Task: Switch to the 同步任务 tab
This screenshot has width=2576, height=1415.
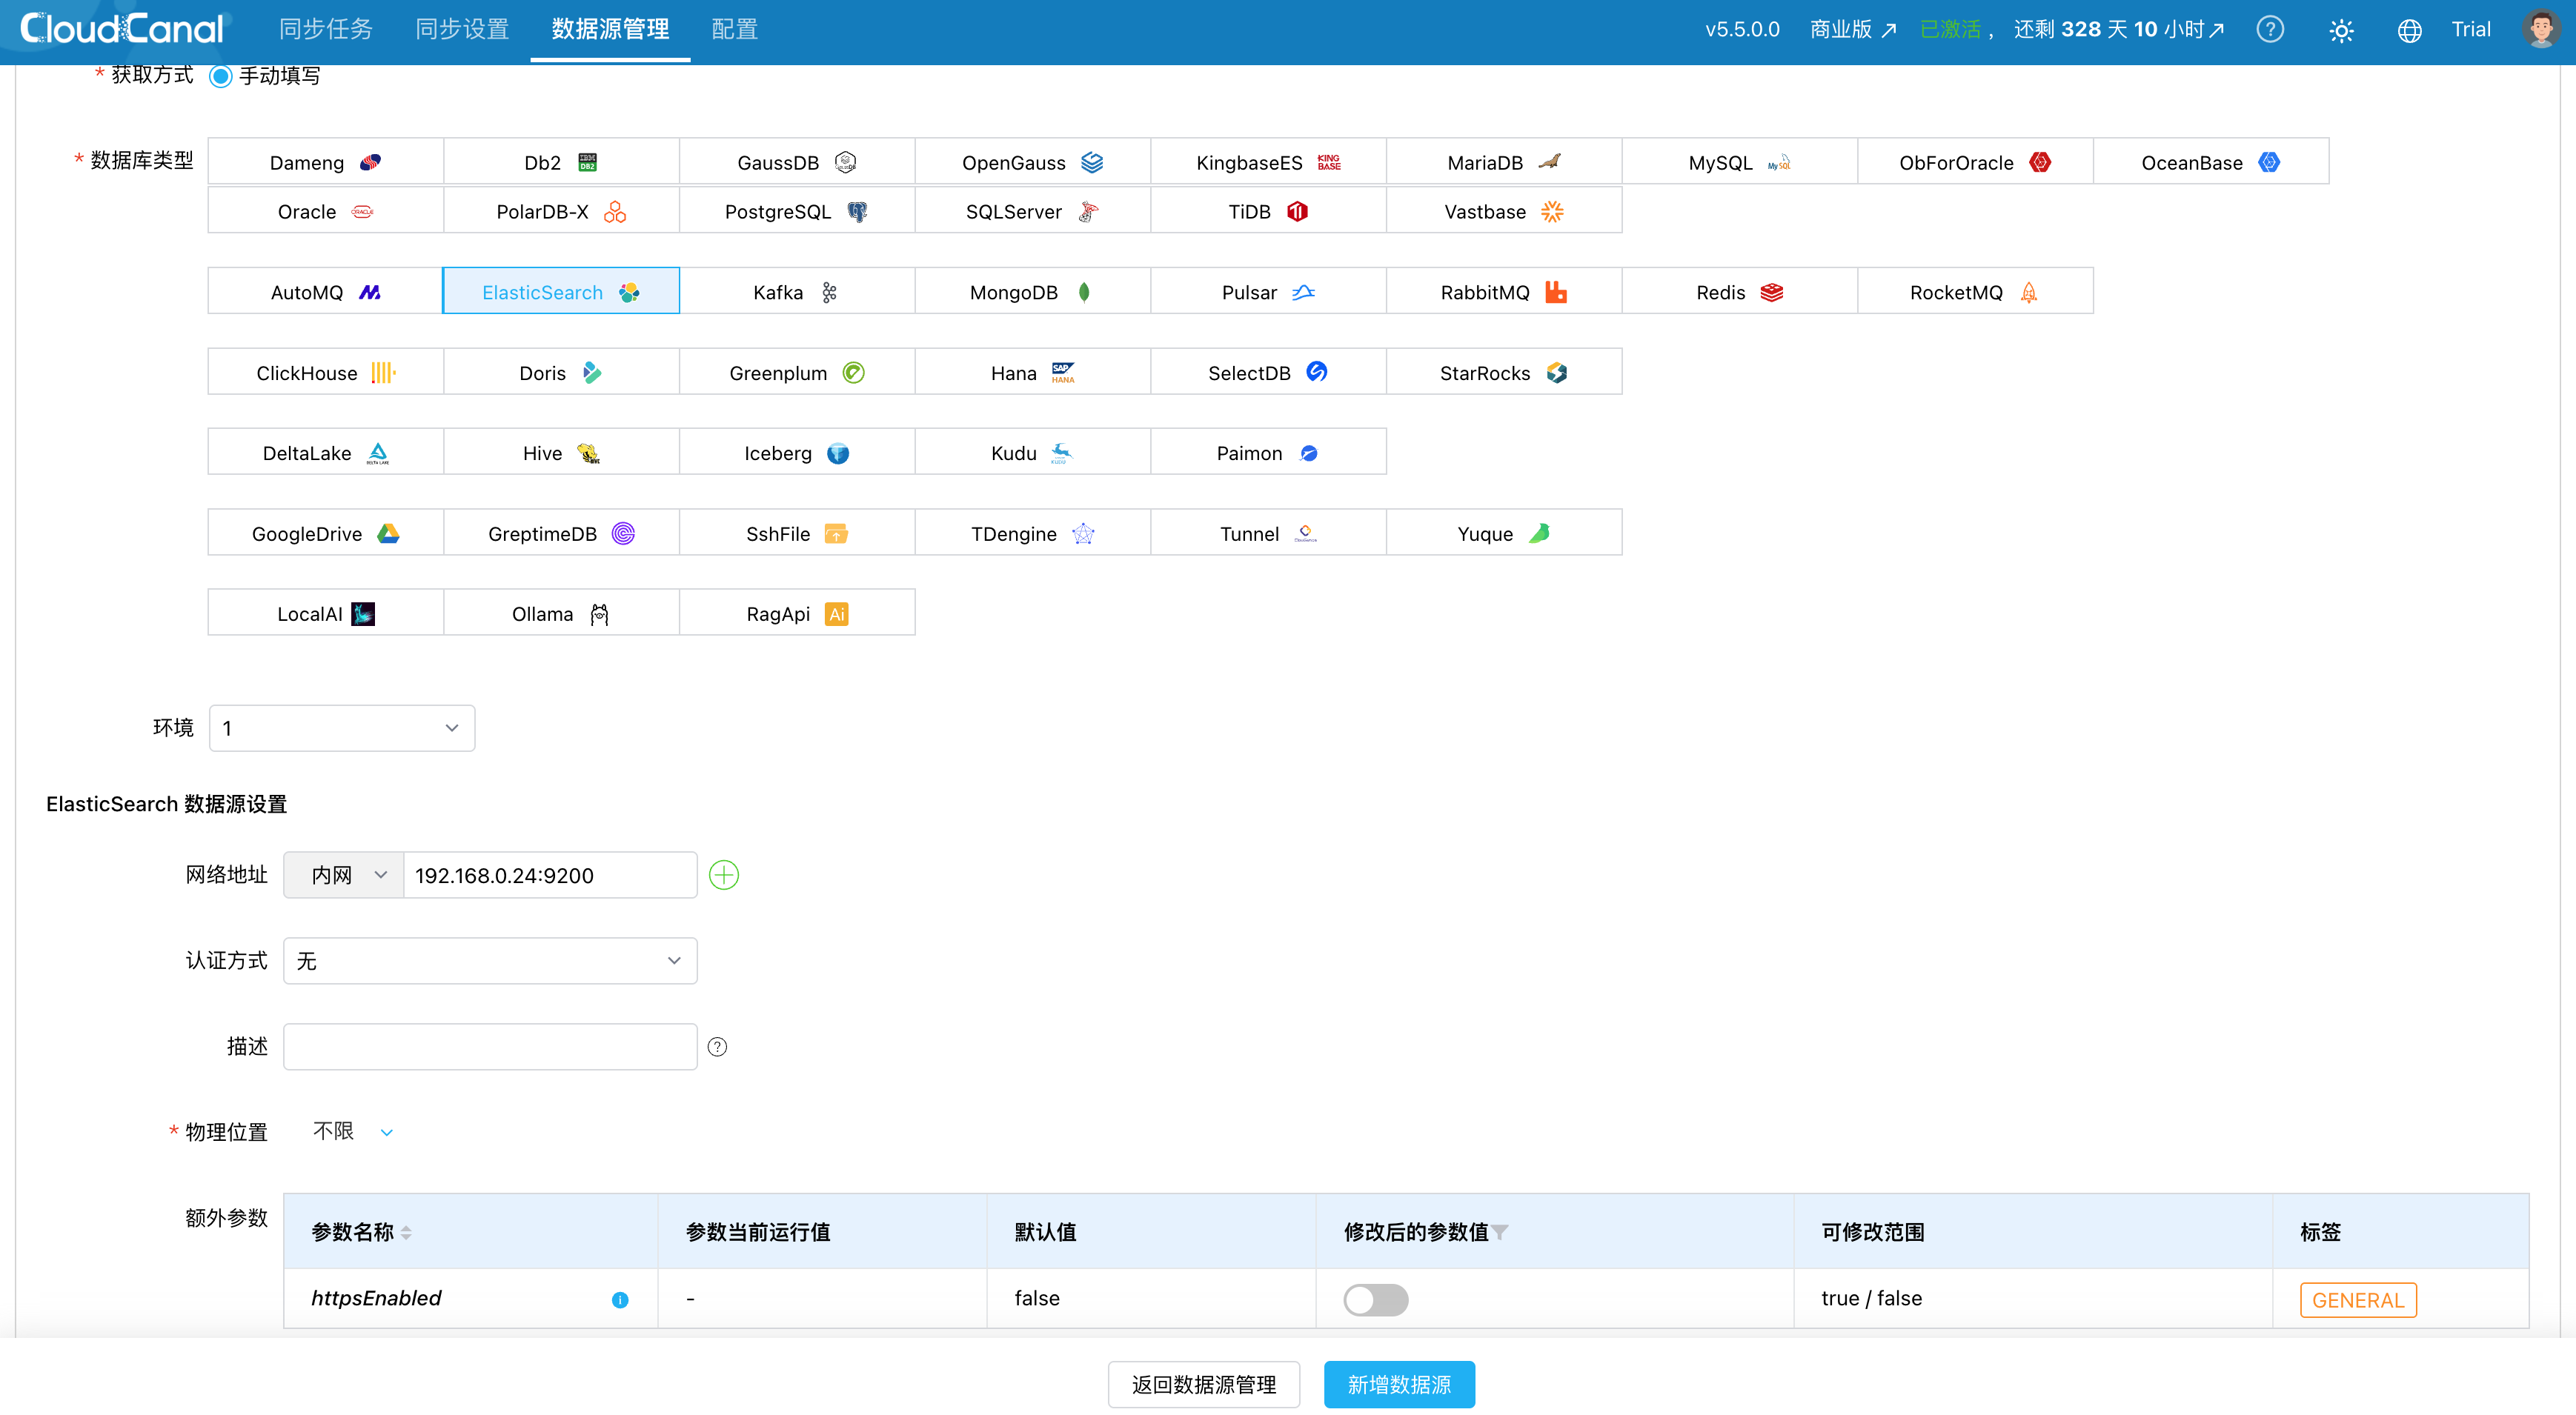Action: coord(326,30)
